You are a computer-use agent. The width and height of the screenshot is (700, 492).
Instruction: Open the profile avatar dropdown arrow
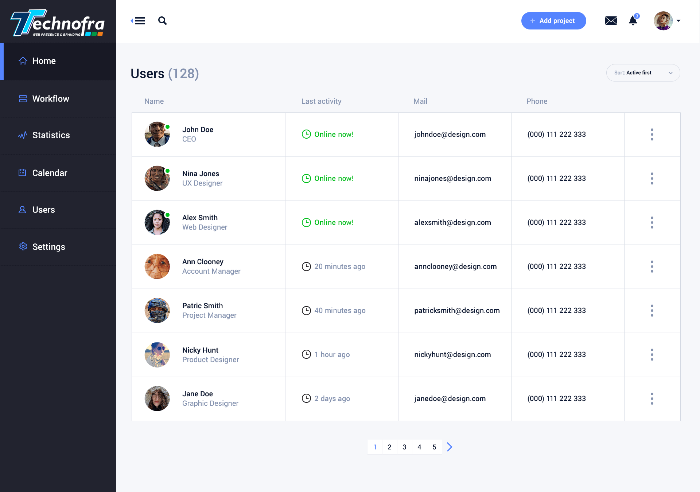(x=678, y=21)
